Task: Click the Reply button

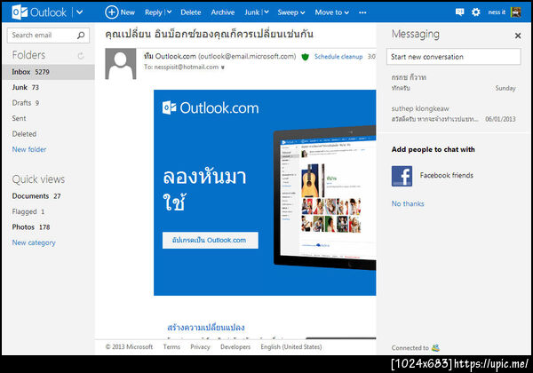Action: [154, 12]
